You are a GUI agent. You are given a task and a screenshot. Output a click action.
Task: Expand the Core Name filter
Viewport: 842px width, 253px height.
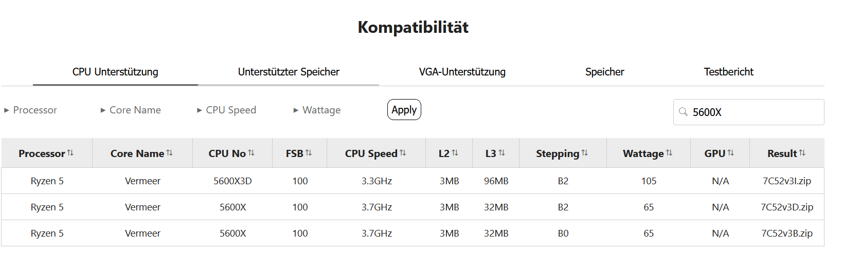coord(131,110)
